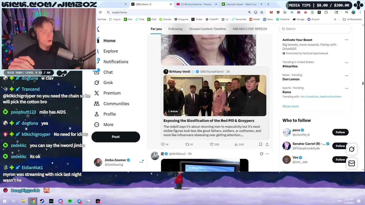Open options for #Hearties trend
The width and height of the screenshot is (365, 205).
tap(346, 63)
